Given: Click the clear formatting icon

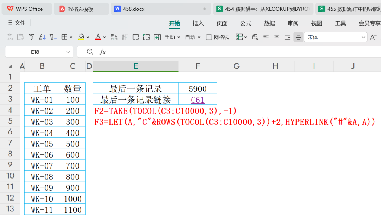Looking at the screenshot, I should [x=255, y=37].
